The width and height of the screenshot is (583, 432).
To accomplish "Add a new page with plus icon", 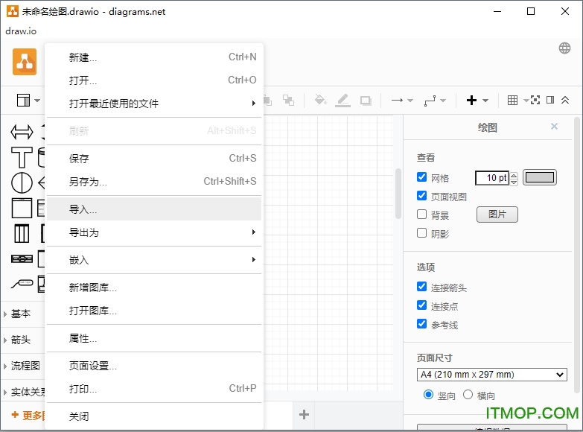I will [x=304, y=415].
